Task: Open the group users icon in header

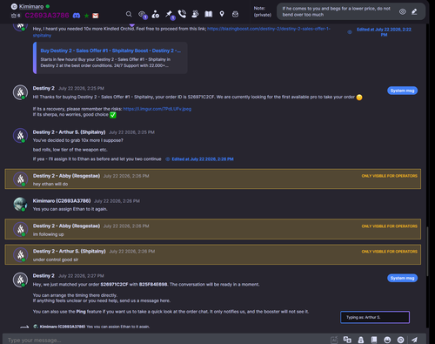Action: click(x=195, y=14)
